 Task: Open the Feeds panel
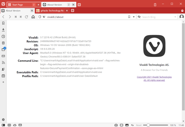(x=3, y=63)
